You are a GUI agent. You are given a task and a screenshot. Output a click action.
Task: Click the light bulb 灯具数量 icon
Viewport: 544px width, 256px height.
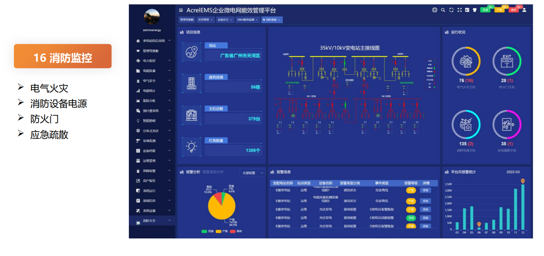tap(191, 146)
